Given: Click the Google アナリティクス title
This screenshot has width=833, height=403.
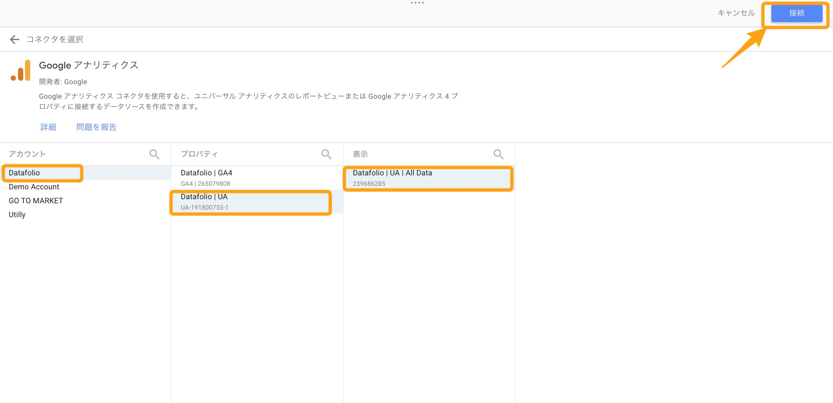Looking at the screenshot, I should (x=89, y=65).
